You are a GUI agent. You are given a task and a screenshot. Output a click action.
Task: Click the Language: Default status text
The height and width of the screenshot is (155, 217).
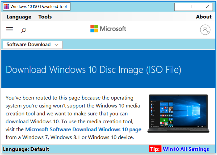click(x=26, y=149)
